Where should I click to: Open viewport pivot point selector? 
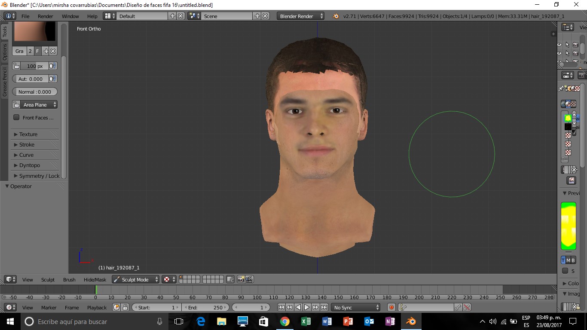pyautogui.click(x=169, y=279)
